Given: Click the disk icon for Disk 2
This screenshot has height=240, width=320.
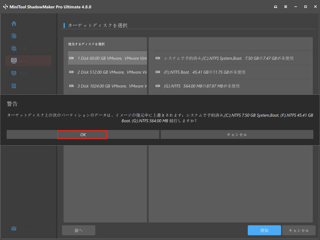Looking at the screenshot, I should tap(71, 72).
